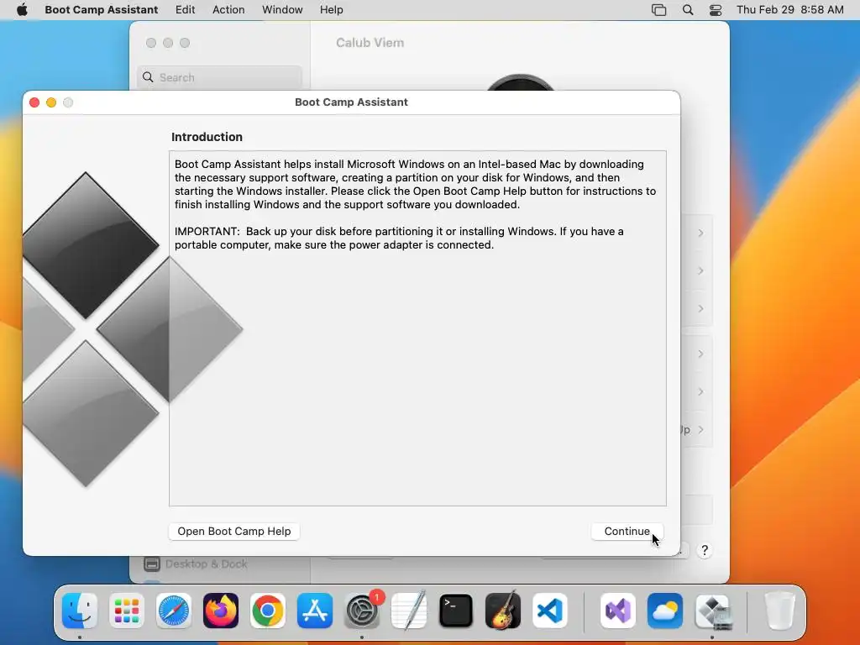Open Visual Studio from the Dock
Screen dimensions: 860x645
pyautogui.click(x=618, y=611)
